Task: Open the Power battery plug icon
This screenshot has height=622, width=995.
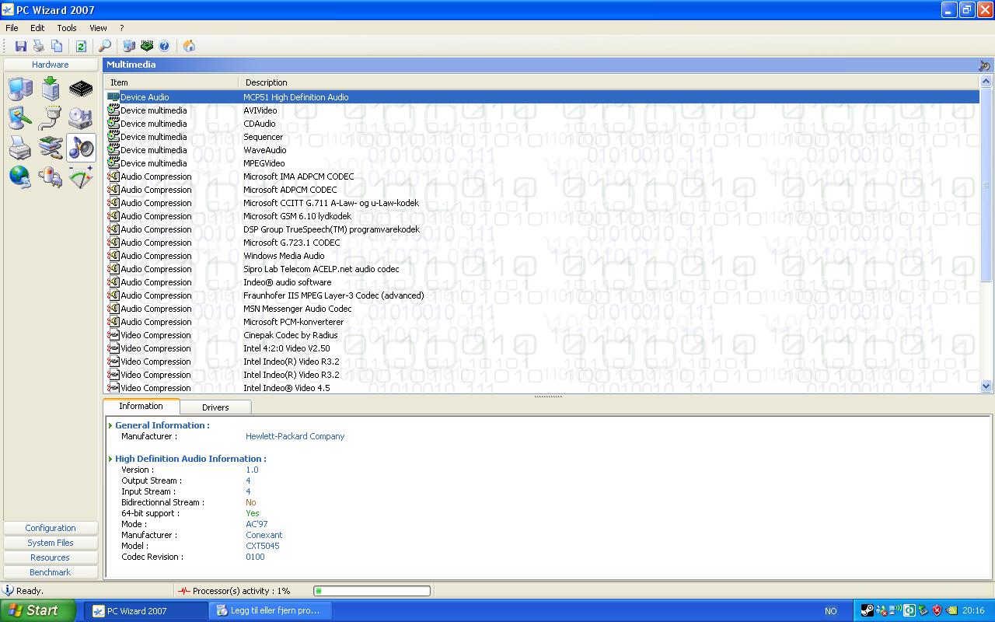Action: (x=51, y=176)
